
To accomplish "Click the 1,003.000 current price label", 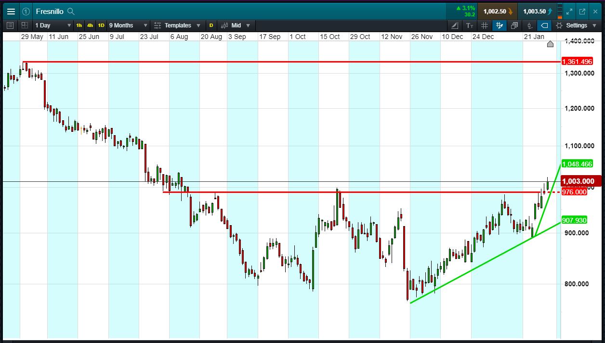I will tap(581, 181).
